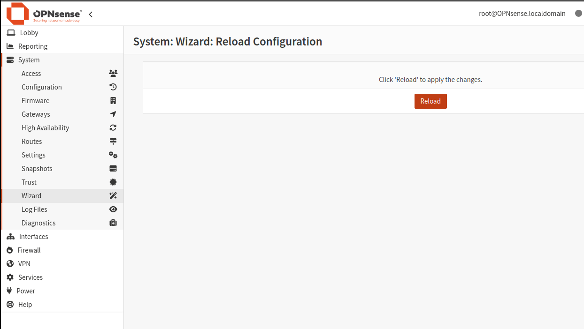Viewport: 584px width, 329px height.
Task: Click the Power plug icon
Action: tap(9, 291)
